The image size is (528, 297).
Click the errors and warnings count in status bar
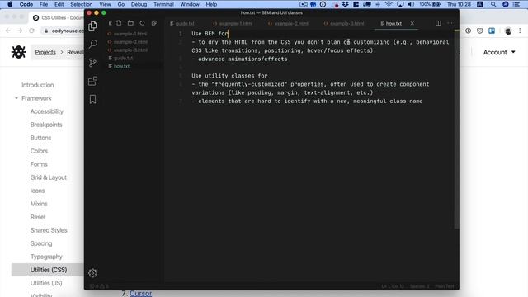pos(99,286)
